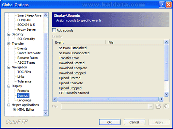Select the Navigation category label
The width and height of the screenshot is (173, 129).
pyautogui.click(x=19, y=67)
